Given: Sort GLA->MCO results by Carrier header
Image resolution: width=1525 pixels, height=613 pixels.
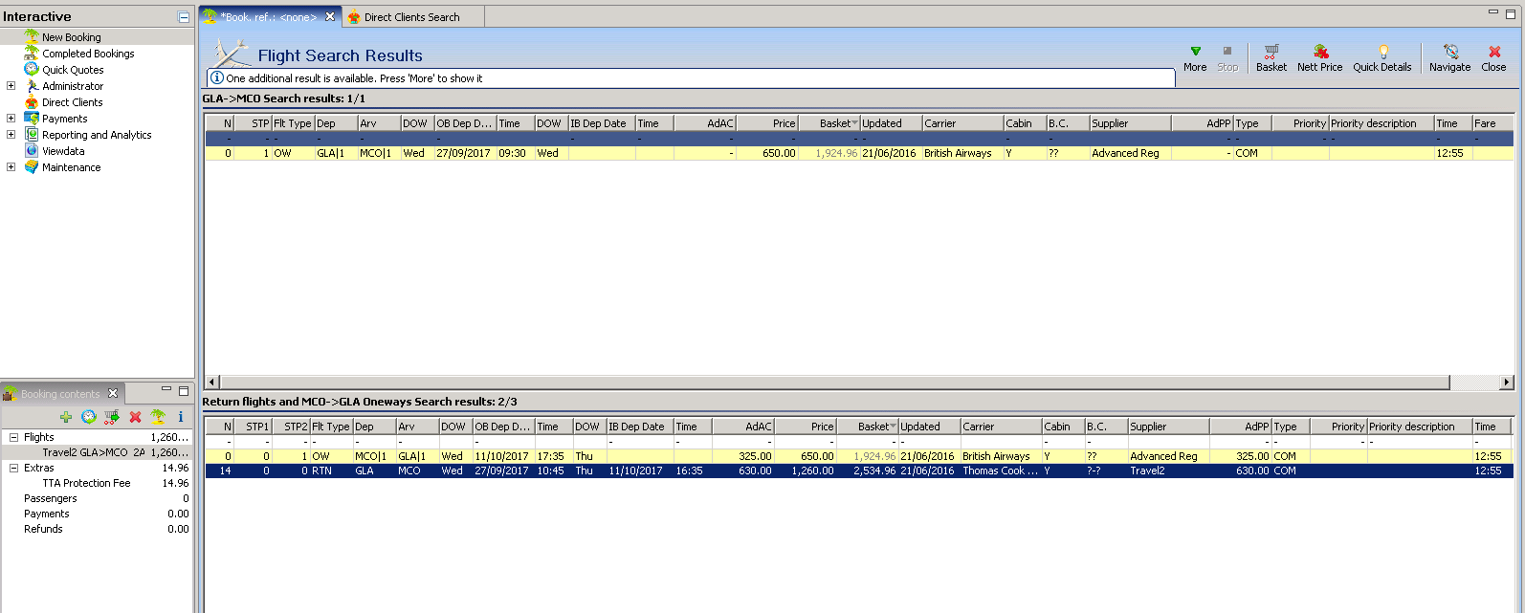Looking at the screenshot, I should [x=962, y=123].
